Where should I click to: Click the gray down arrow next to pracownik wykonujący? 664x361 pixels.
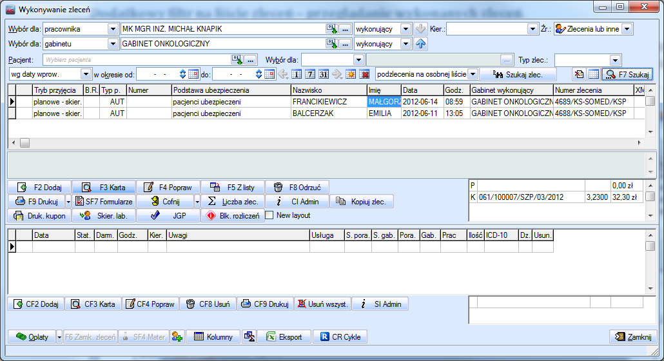(420, 29)
